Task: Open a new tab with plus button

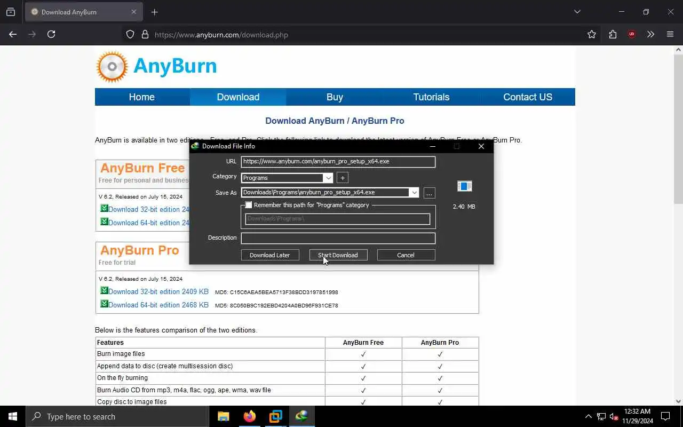Action: [155, 12]
